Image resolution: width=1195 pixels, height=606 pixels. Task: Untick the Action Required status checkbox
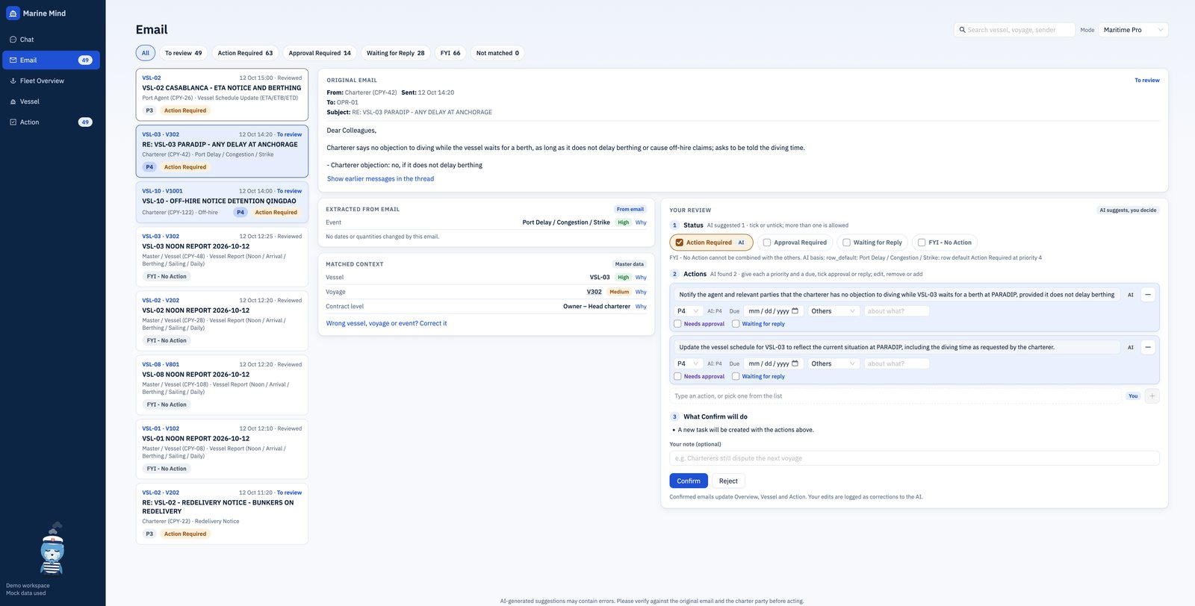tap(679, 243)
